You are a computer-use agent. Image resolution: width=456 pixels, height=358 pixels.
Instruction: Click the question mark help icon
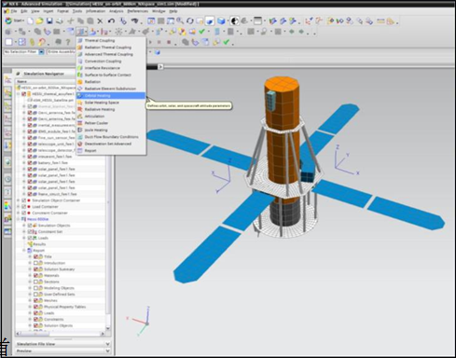click(x=67, y=42)
